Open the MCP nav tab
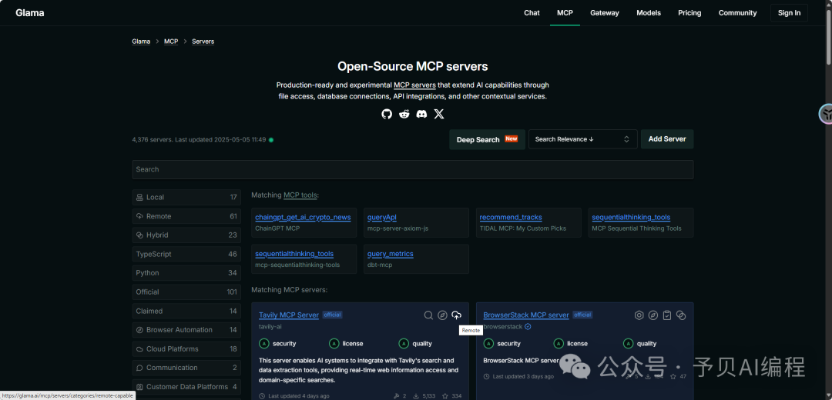The height and width of the screenshot is (400, 832). click(x=565, y=13)
